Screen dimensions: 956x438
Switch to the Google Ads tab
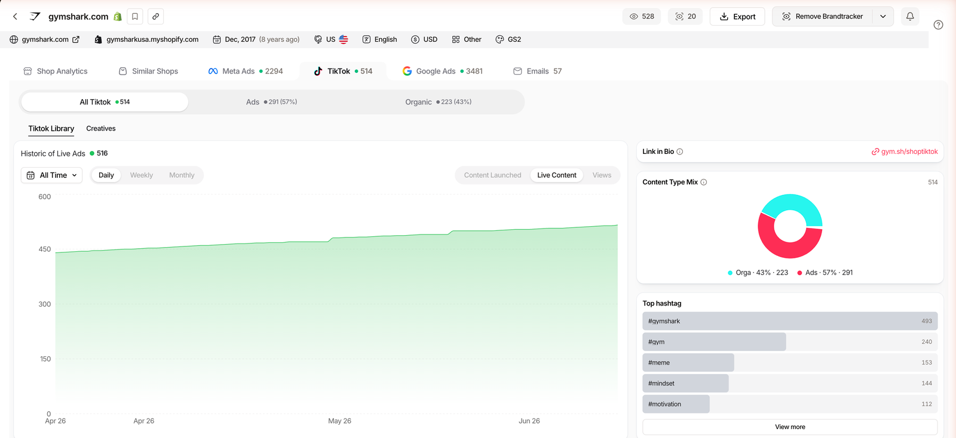coord(443,71)
